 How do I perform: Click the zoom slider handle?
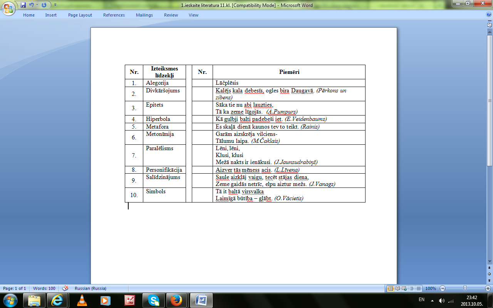pyautogui.click(x=465, y=288)
